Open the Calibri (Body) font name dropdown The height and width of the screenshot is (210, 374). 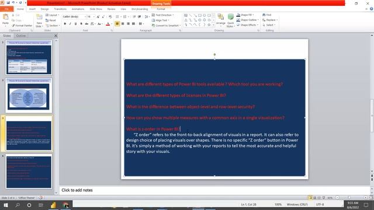(85, 17)
